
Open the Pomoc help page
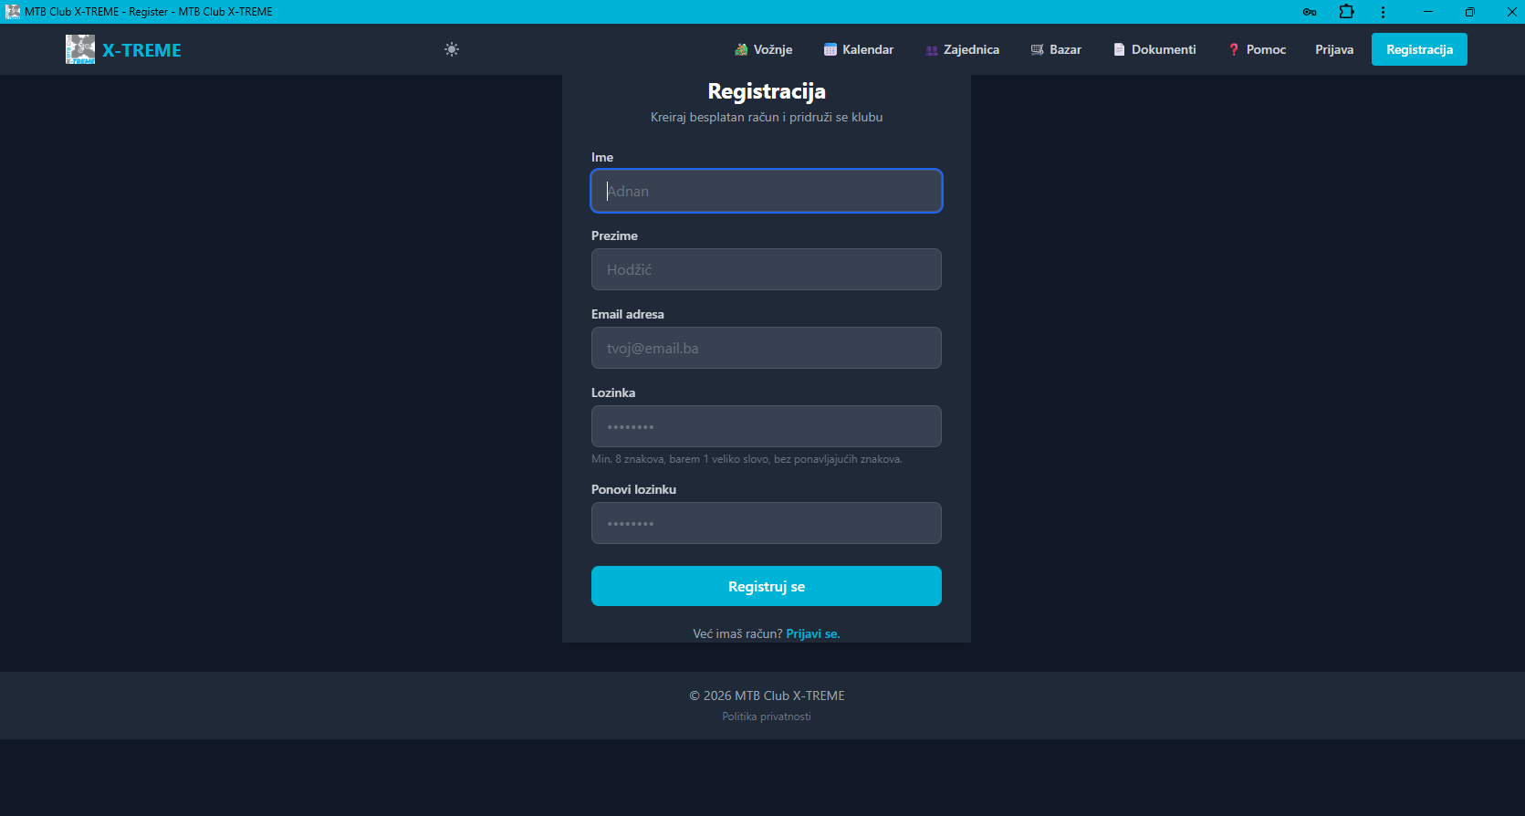click(1257, 49)
